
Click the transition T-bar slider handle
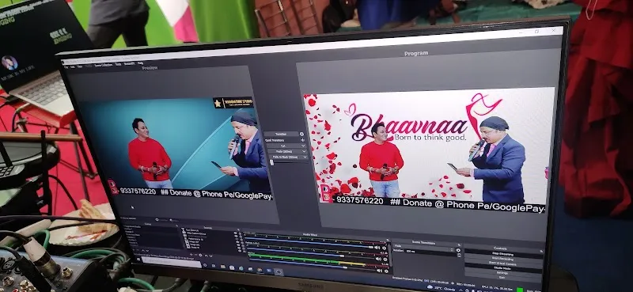[x=271, y=162]
